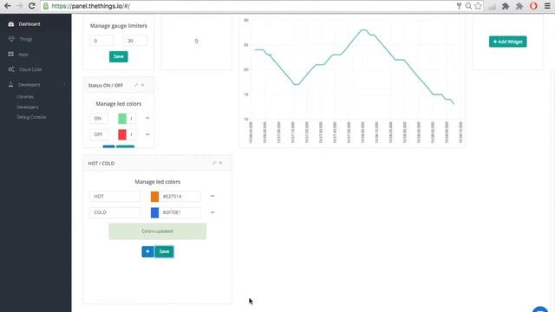Click the COLD label field

pos(114,212)
